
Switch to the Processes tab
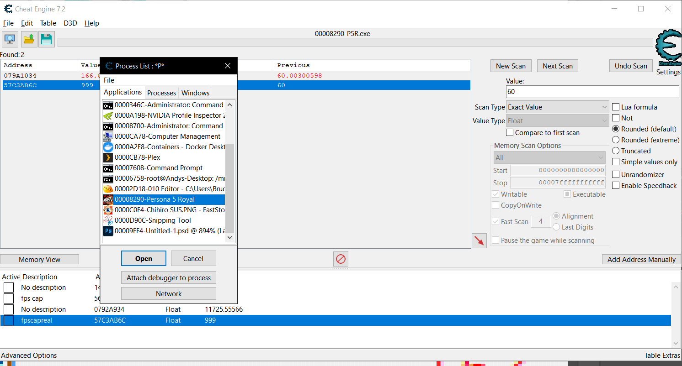tap(161, 93)
